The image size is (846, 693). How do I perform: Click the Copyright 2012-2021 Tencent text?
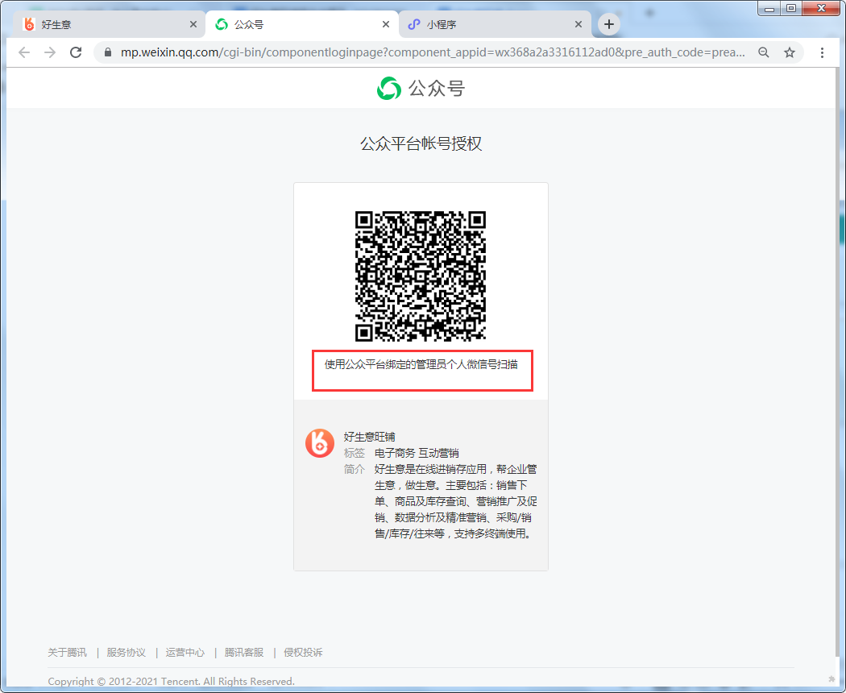(x=171, y=682)
